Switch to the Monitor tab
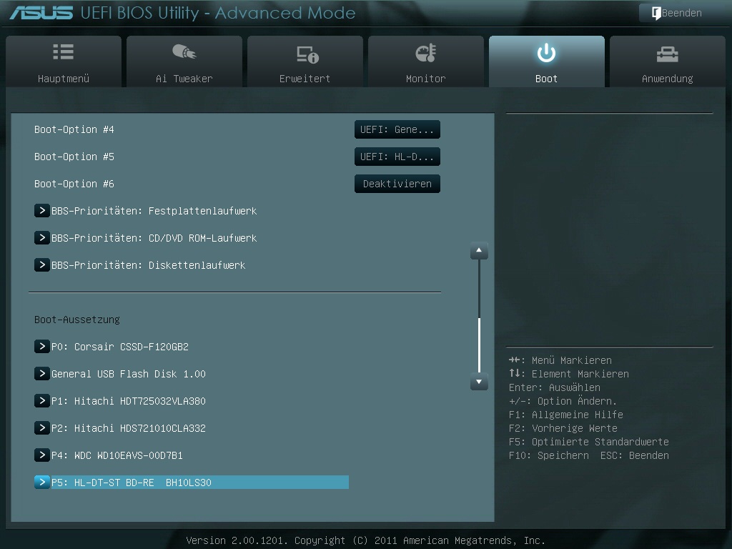This screenshot has height=549, width=732. coord(426,61)
